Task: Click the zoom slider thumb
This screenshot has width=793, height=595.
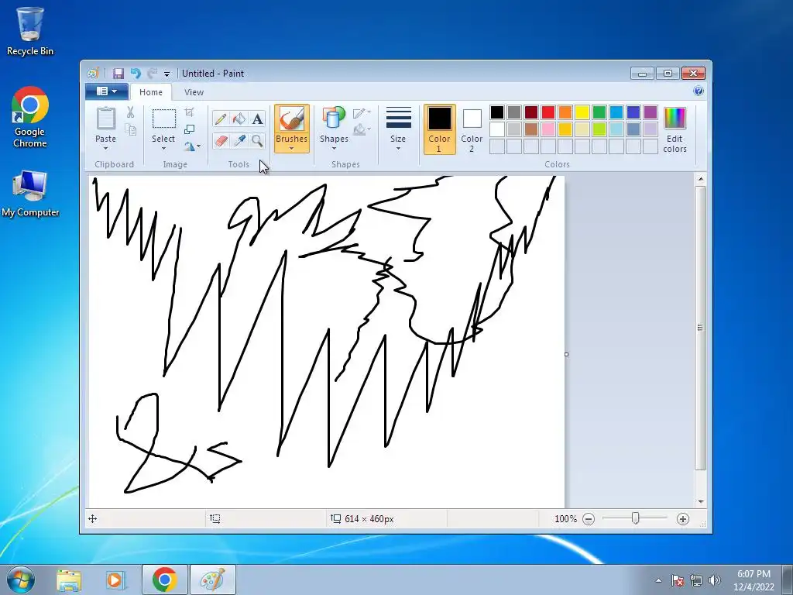Action: point(635,518)
